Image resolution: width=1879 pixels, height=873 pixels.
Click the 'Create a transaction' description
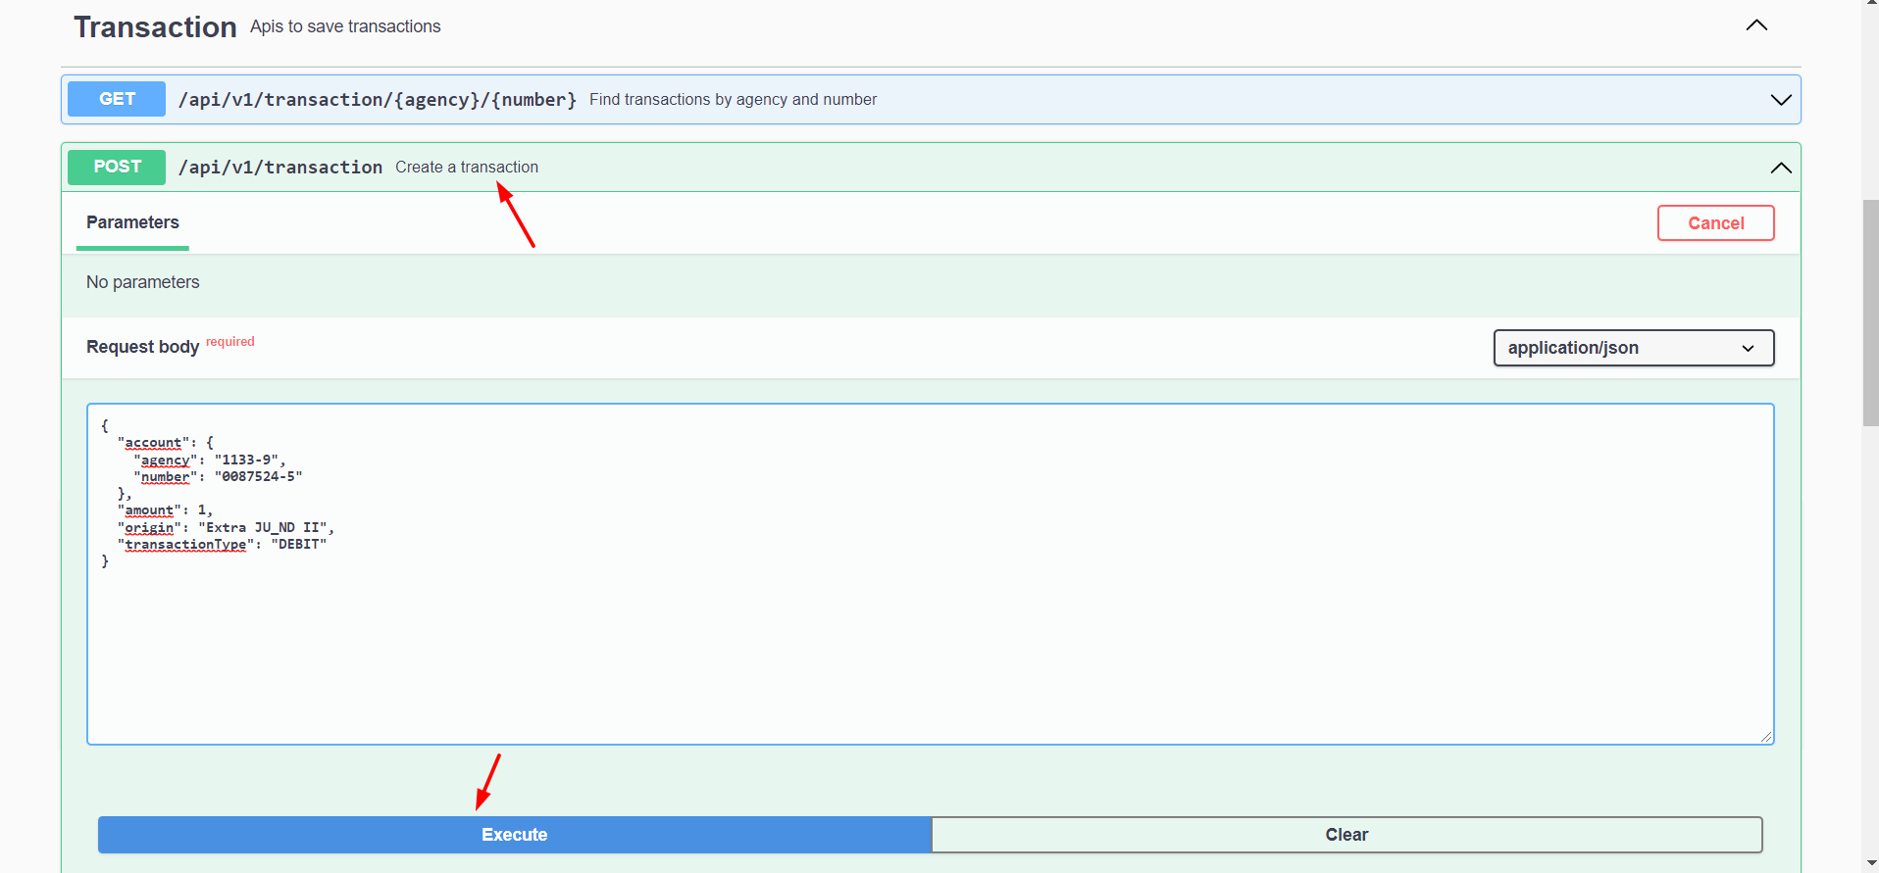[x=467, y=168]
